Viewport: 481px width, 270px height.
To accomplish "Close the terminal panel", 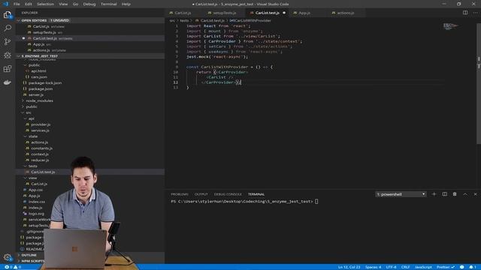I will point(476,194).
